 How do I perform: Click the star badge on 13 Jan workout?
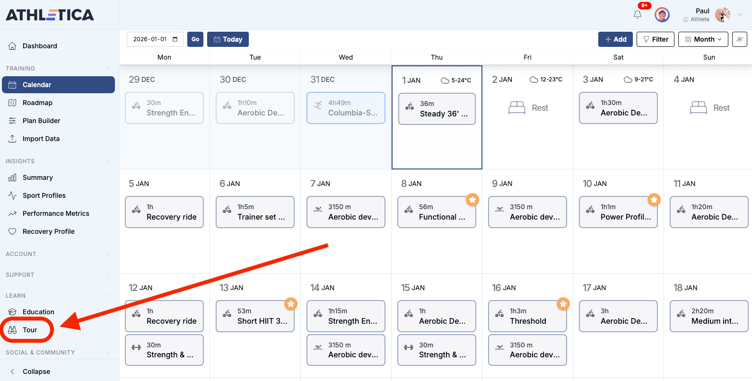[290, 304]
